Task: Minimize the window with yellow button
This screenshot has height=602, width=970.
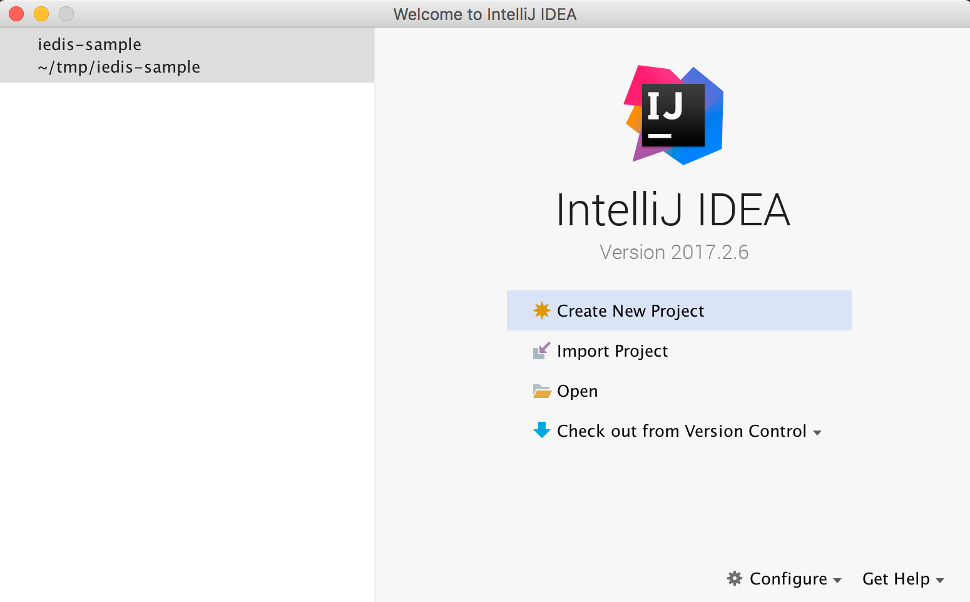Action: pos(41,14)
